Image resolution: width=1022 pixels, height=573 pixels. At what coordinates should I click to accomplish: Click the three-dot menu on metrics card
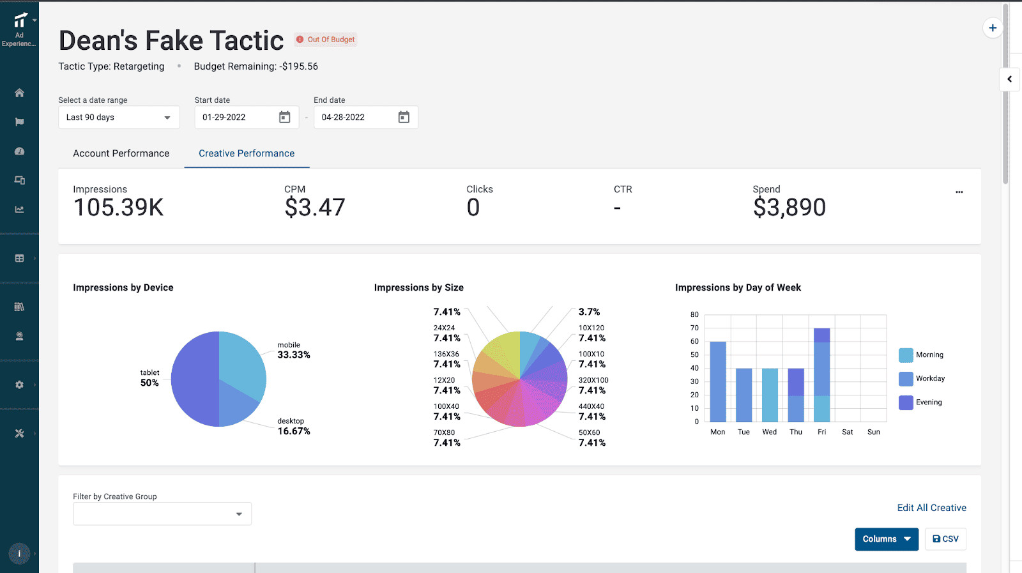(959, 192)
